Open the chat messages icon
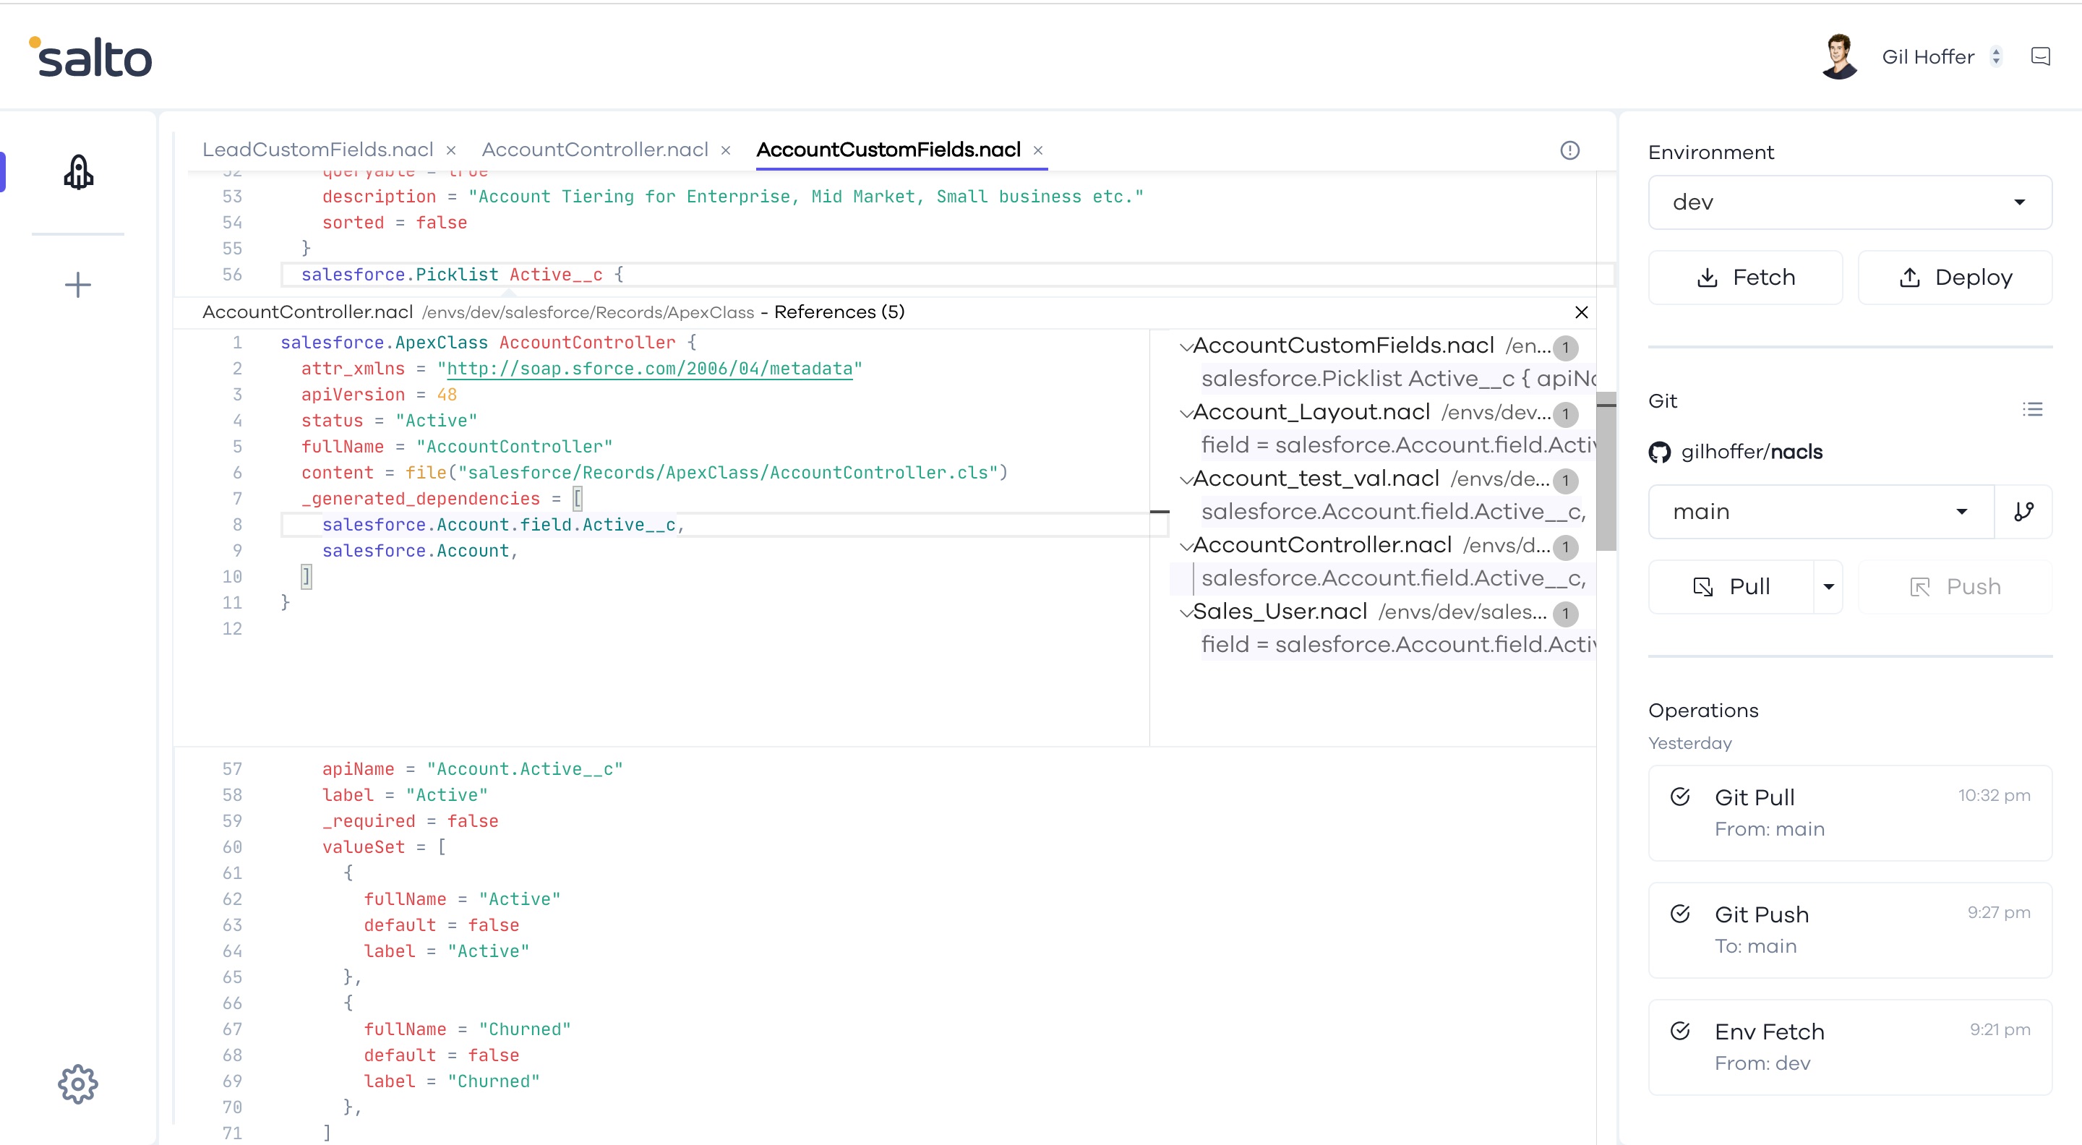This screenshot has width=2082, height=1145. (2040, 56)
